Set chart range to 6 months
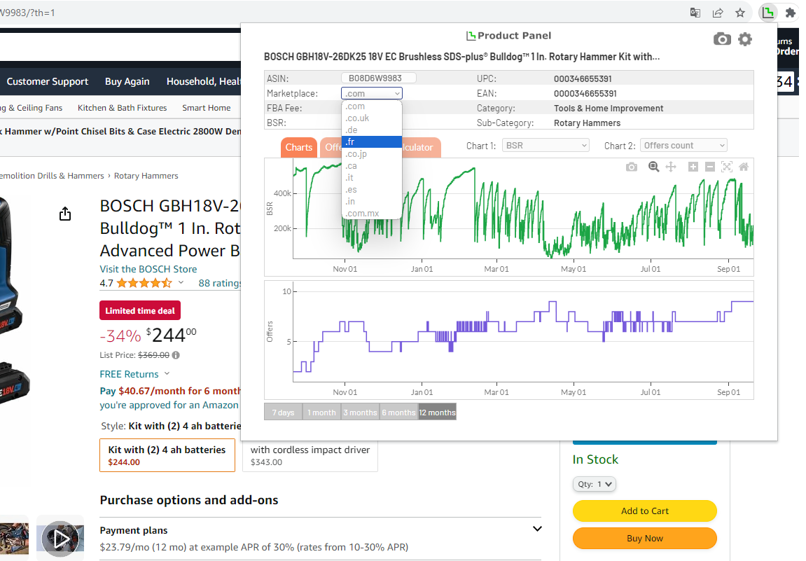This screenshot has width=806, height=561. (x=399, y=413)
